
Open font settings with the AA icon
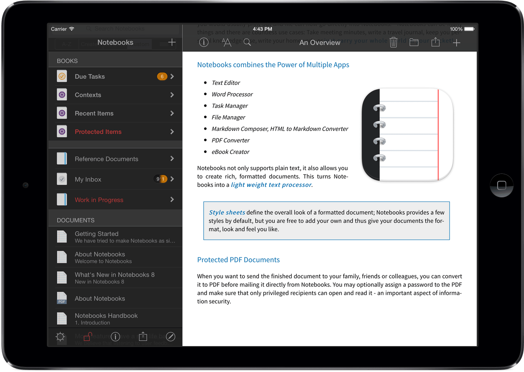pos(226,43)
